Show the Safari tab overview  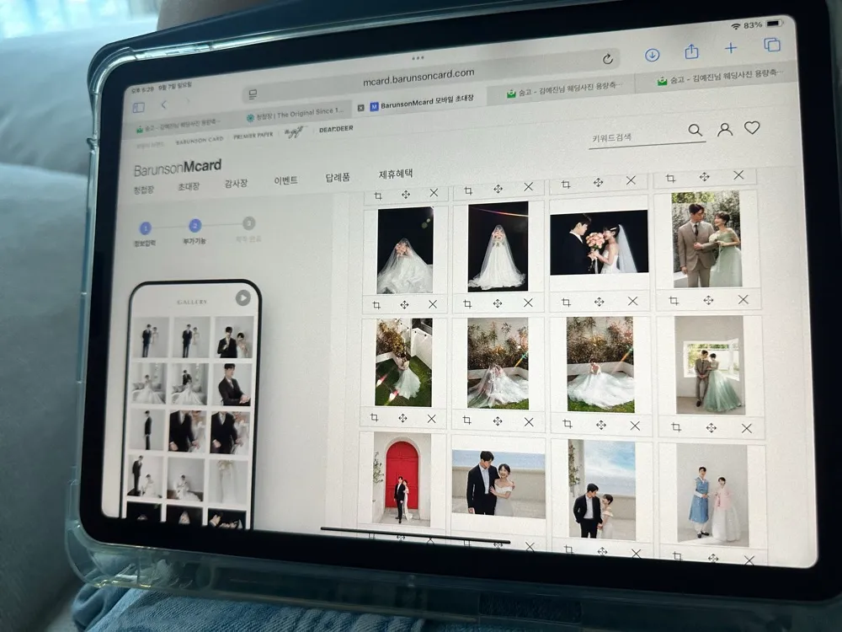771,45
